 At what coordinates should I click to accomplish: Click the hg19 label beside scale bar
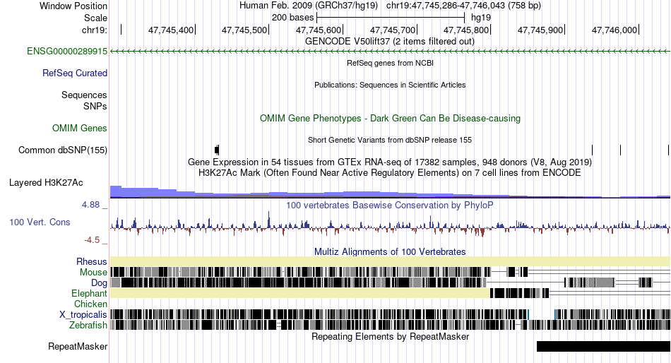(x=481, y=18)
